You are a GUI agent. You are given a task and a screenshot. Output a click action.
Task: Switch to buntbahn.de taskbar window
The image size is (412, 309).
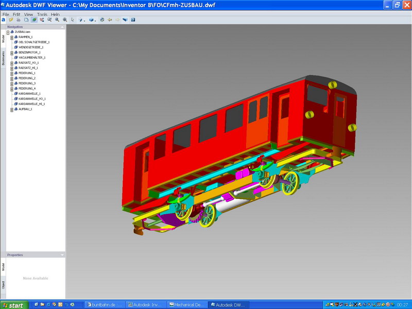coord(105,305)
